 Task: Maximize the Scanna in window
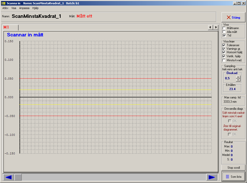coord(239,3)
